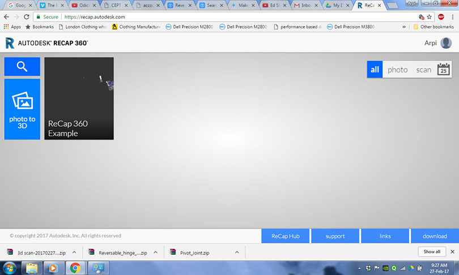The height and width of the screenshot is (275, 459).
Task: Open the control panel taskbar icon
Action: click(x=98, y=268)
